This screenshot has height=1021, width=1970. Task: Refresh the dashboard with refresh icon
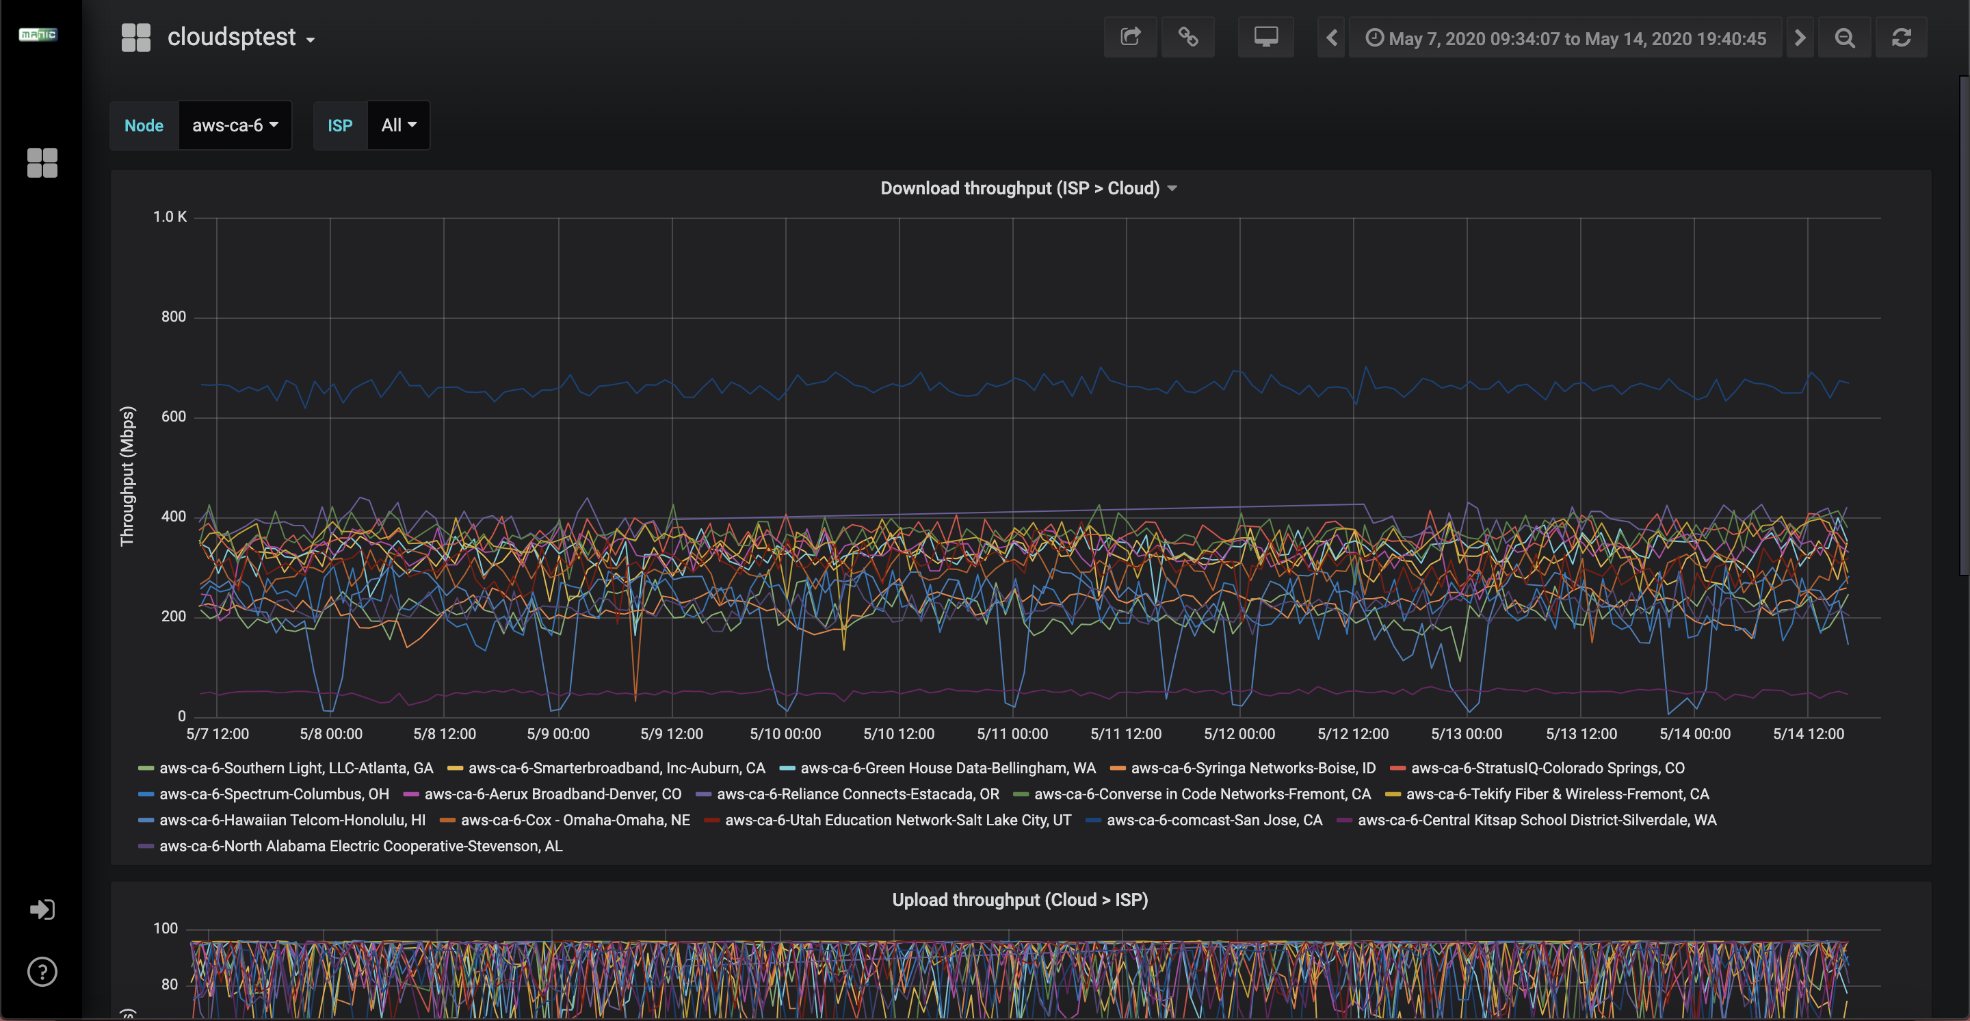pos(1901,38)
